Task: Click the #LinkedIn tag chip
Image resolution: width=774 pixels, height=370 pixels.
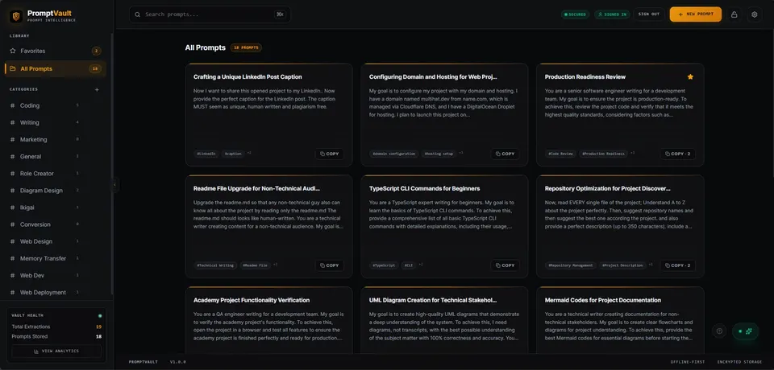Action: [x=206, y=154]
